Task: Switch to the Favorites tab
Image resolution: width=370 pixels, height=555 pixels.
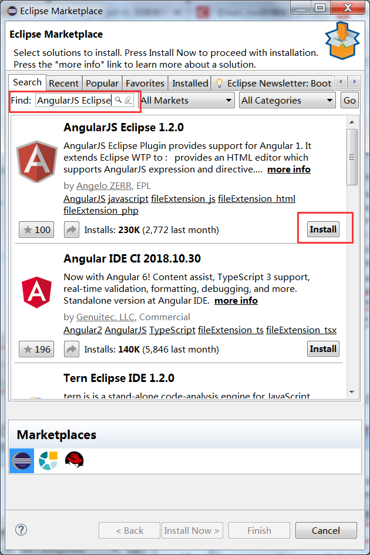Action: (x=145, y=84)
